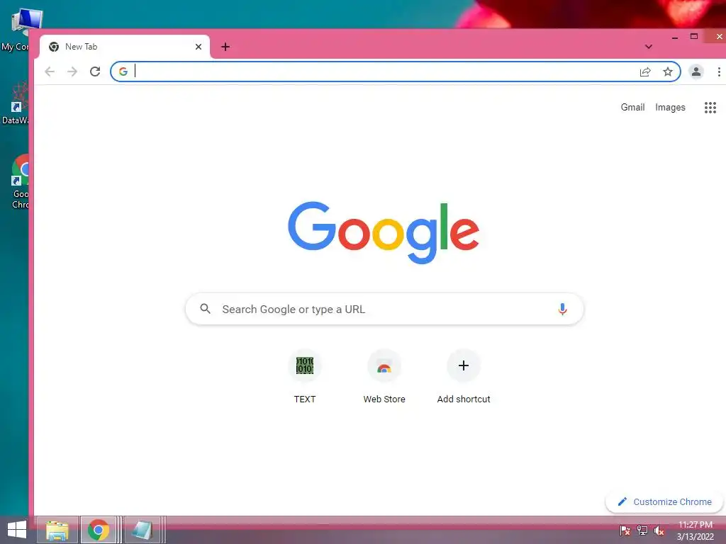
Task: Open the taskbar clock showing 11:27 PM
Action: coord(696,530)
